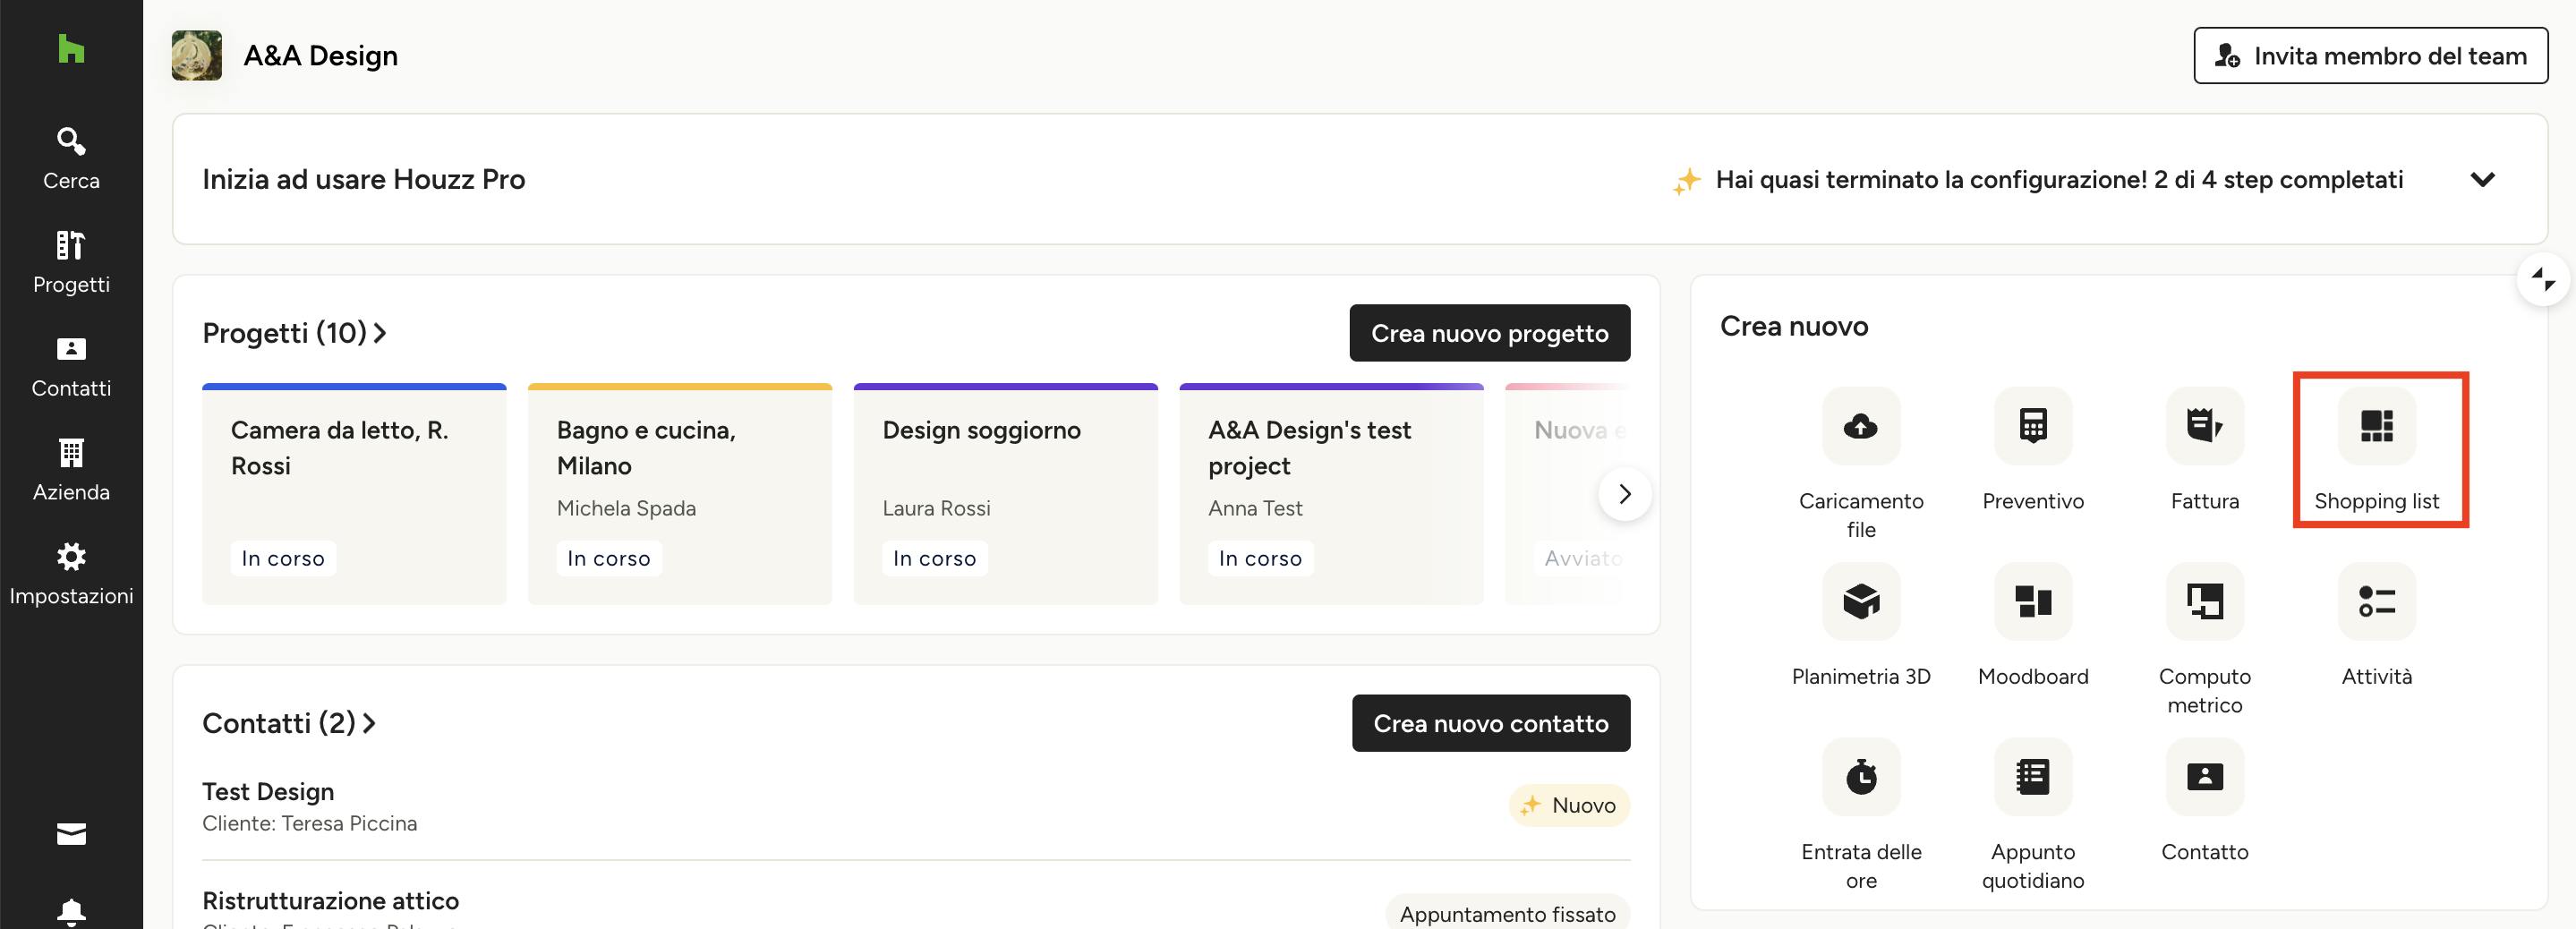Click In corso badge on Design soggiorno
Image resolution: width=2576 pixels, height=929 pixels.
(x=934, y=558)
